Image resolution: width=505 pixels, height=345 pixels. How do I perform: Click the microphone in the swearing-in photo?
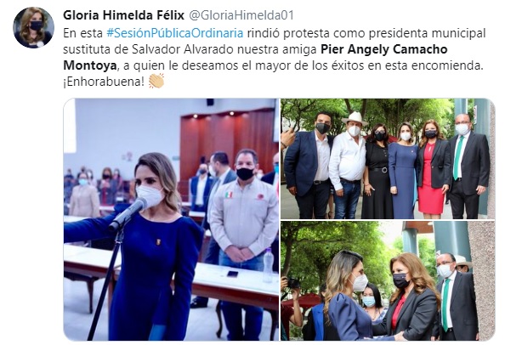pos(128,213)
